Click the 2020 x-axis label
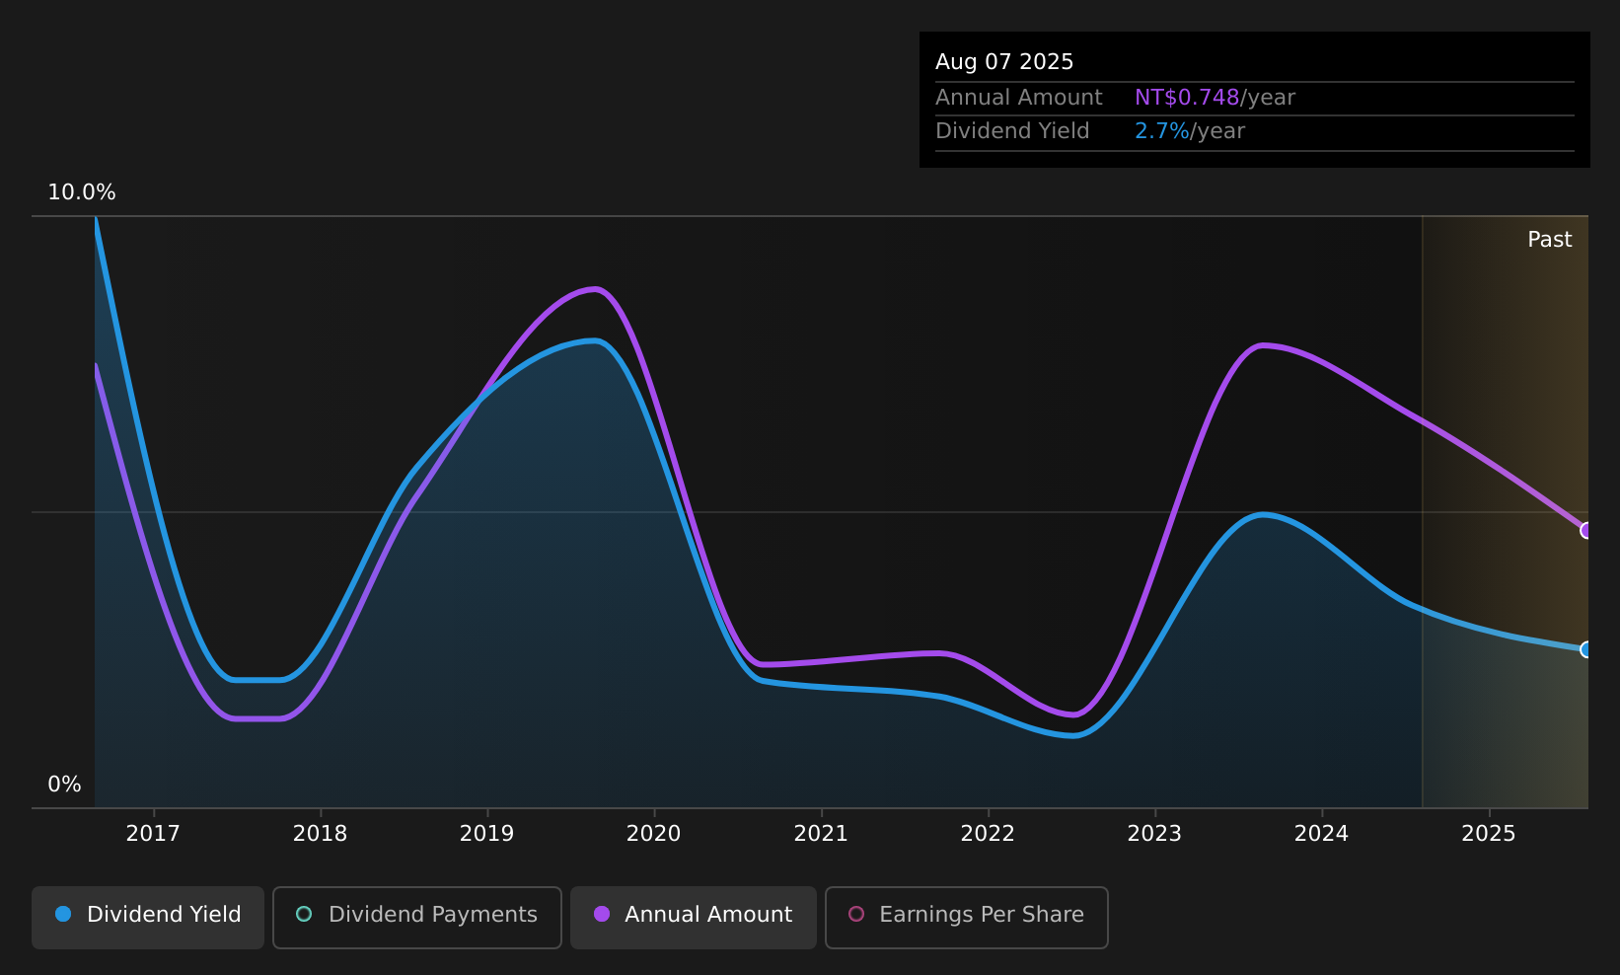 click(x=653, y=834)
